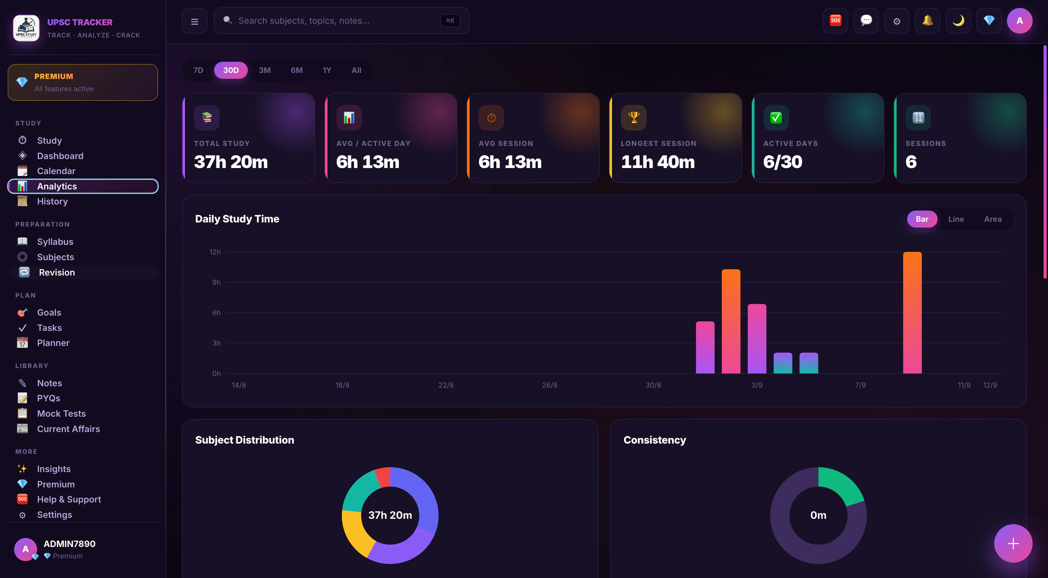Viewport: 1048px width, 578px height.
Task: Open Study in the sidebar
Action: [x=83, y=140]
